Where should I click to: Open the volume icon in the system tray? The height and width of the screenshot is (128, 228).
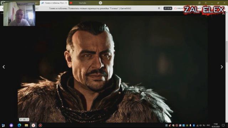tap(200, 126)
